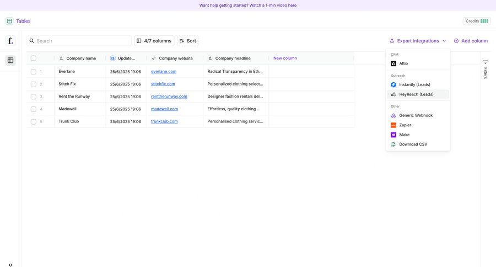Screen dimensions: 496x267
Task: Open the Company website column header
Action: (175, 58)
